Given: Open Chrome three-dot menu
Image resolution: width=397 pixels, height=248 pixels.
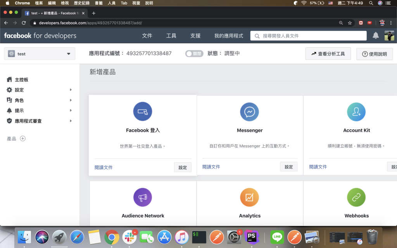Looking at the screenshot, I should click(391, 23).
